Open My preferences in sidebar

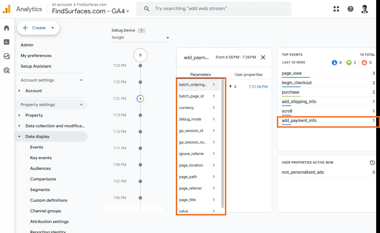click(x=36, y=56)
